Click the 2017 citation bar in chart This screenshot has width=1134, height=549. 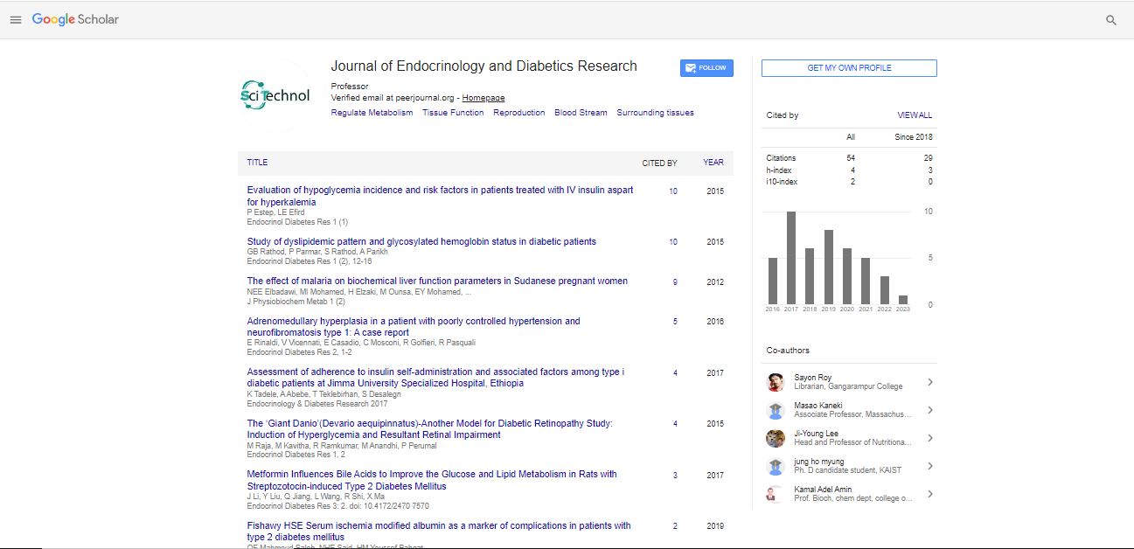pos(791,257)
